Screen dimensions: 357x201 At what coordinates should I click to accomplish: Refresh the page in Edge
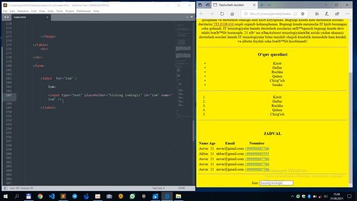222,13
